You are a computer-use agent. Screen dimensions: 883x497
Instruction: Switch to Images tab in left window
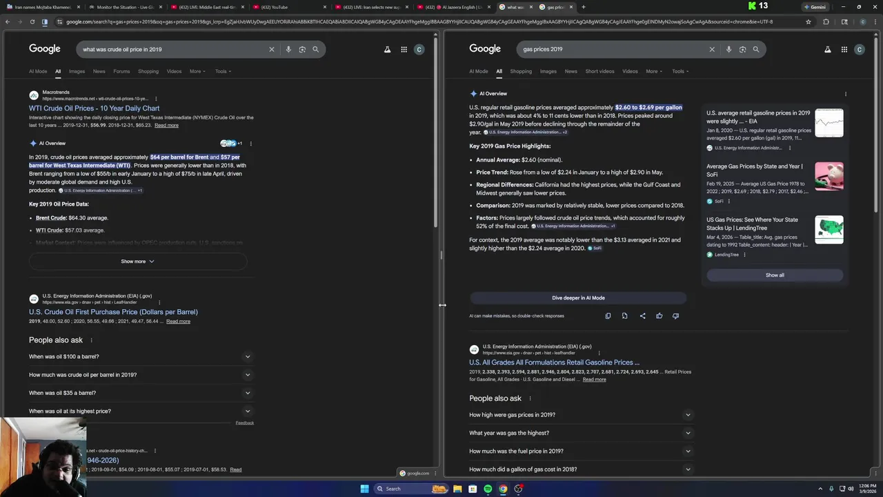point(77,71)
